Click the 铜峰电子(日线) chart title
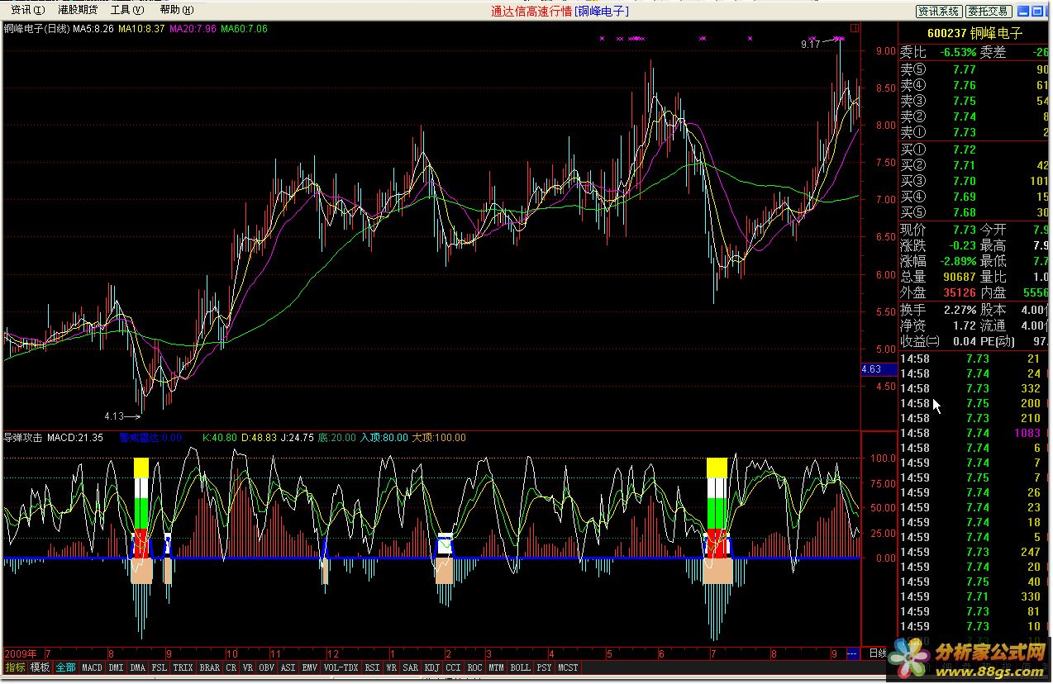Viewport: 1053px width, 684px height. pos(36,28)
